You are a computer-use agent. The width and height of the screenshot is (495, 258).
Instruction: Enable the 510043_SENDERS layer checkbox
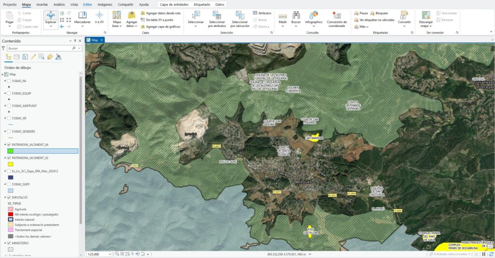pos(9,131)
